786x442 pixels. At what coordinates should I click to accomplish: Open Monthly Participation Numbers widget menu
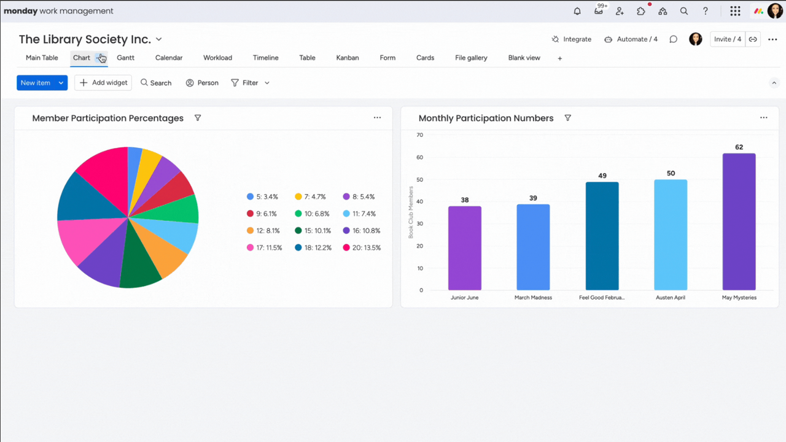pyautogui.click(x=763, y=118)
